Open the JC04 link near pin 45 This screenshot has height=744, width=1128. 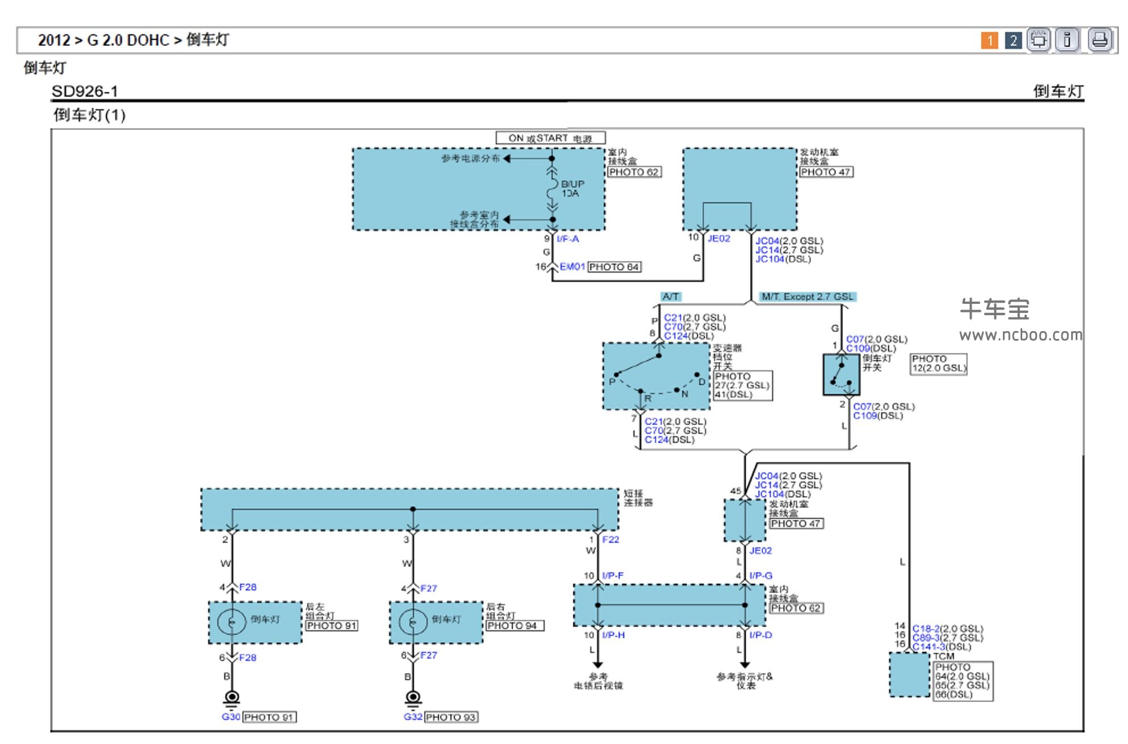766,477
